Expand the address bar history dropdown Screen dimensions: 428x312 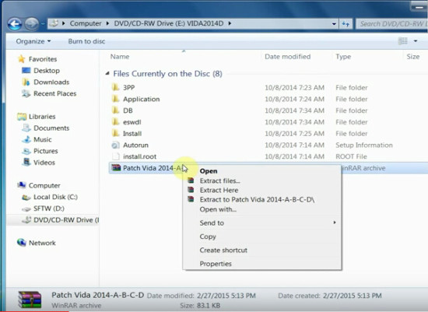[334, 24]
